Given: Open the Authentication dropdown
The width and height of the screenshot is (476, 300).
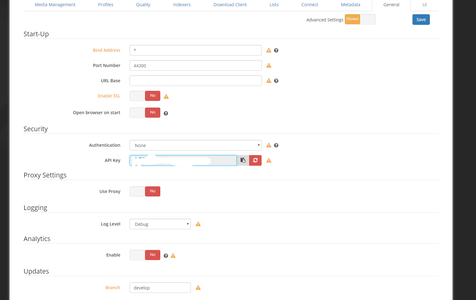Looking at the screenshot, I should 196,145.
